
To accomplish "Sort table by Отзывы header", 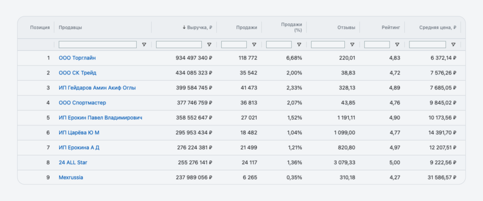I will [346, 27].
